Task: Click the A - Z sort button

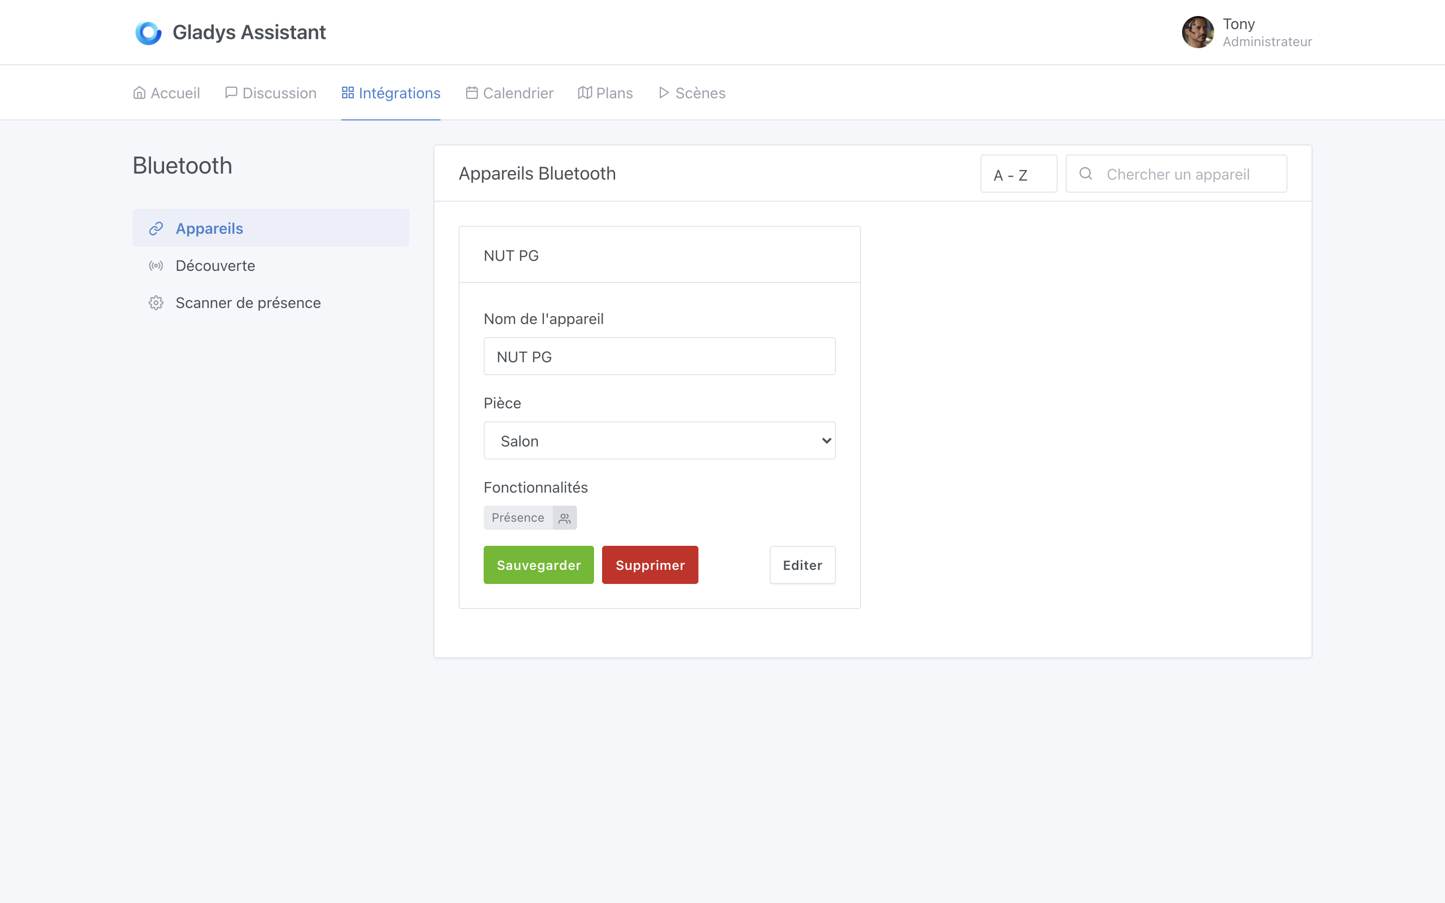Action: [x=1019, y=173]
